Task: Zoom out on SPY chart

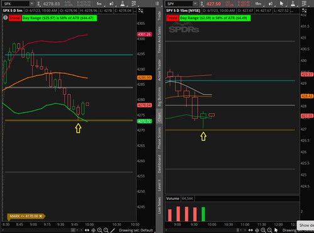Action: point(269,230)
